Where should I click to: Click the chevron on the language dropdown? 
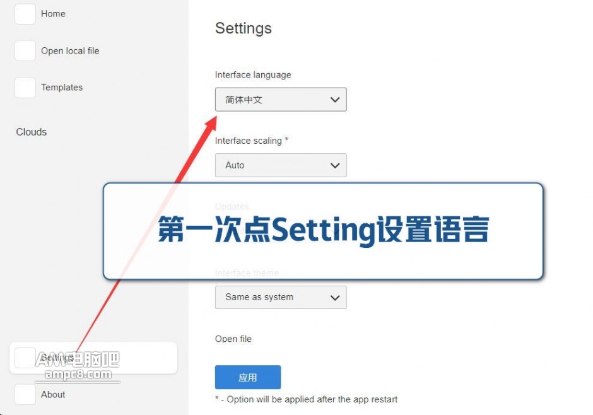click(x=335, y=100)
